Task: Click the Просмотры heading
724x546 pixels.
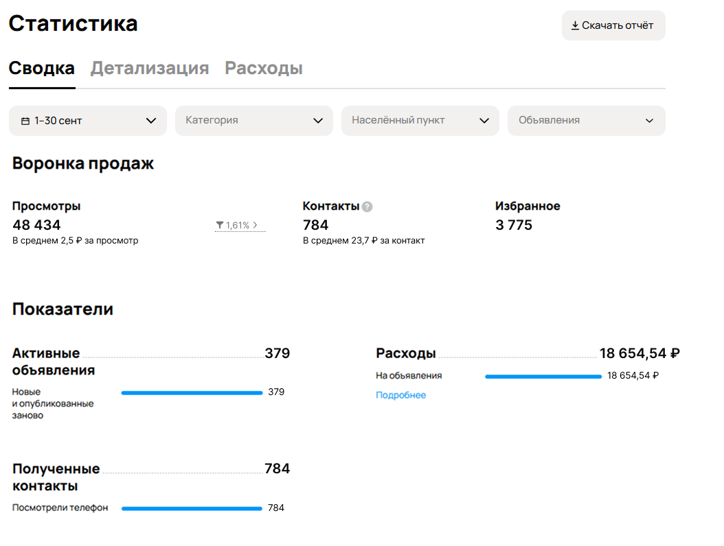Action: [46, 206]
